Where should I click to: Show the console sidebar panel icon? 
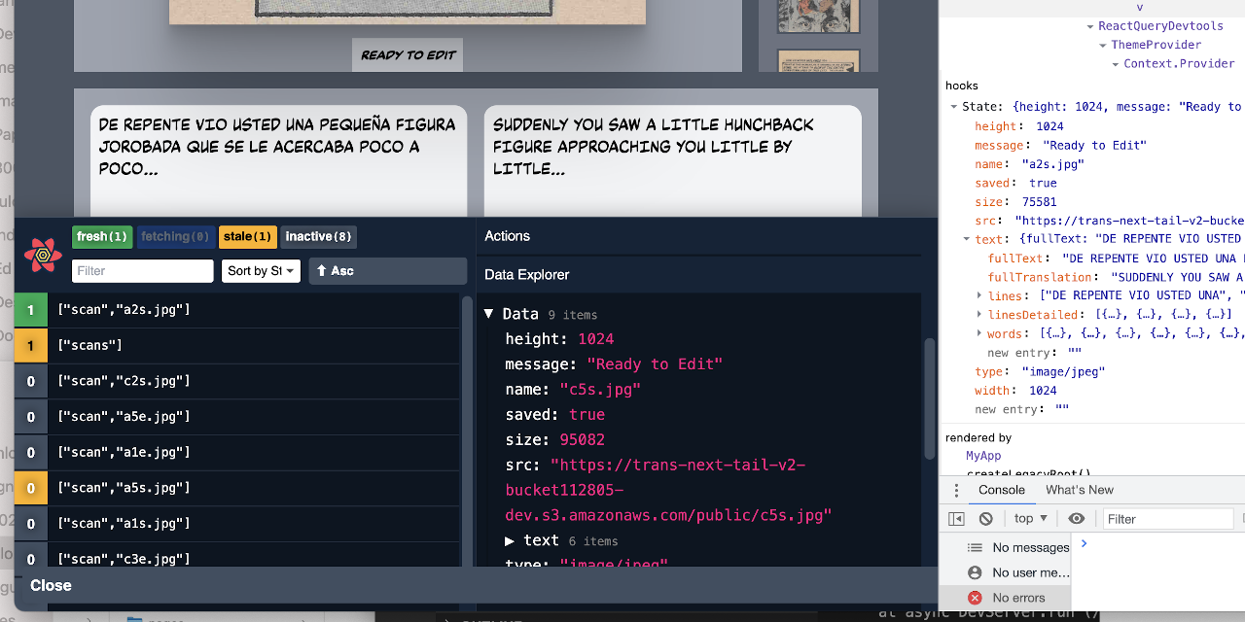click(x=956, y=518)
